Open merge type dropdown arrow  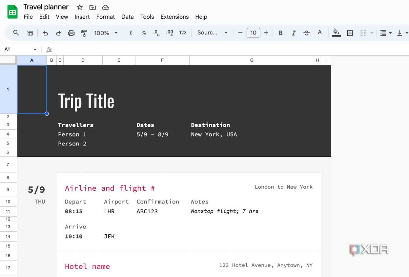click(x=372, y=33)
